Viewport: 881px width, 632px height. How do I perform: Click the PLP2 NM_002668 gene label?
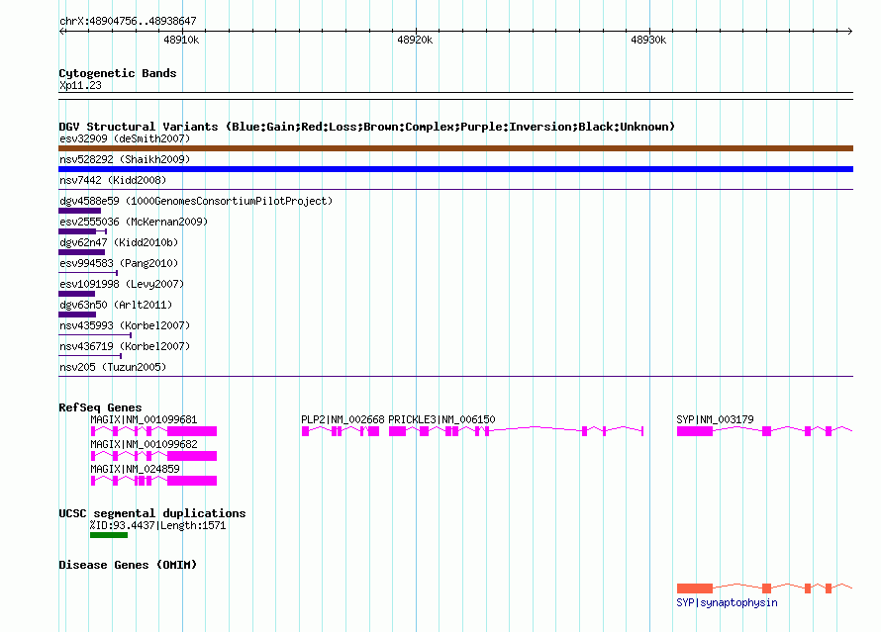[343, 419]
